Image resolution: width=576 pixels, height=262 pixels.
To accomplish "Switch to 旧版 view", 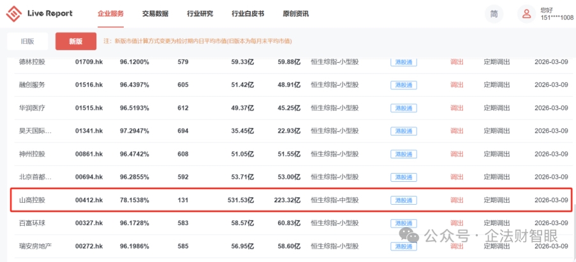I will coord(27,41).
